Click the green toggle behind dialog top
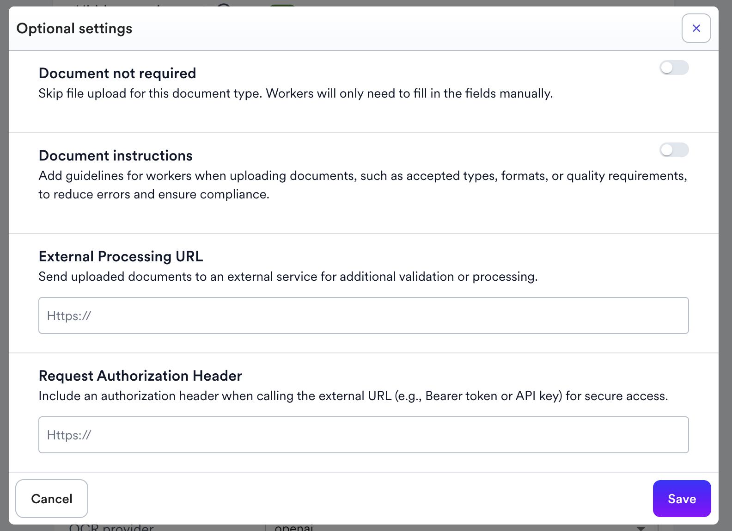The width and height of the screenshot is (732, 531). [x=282, y=5]
